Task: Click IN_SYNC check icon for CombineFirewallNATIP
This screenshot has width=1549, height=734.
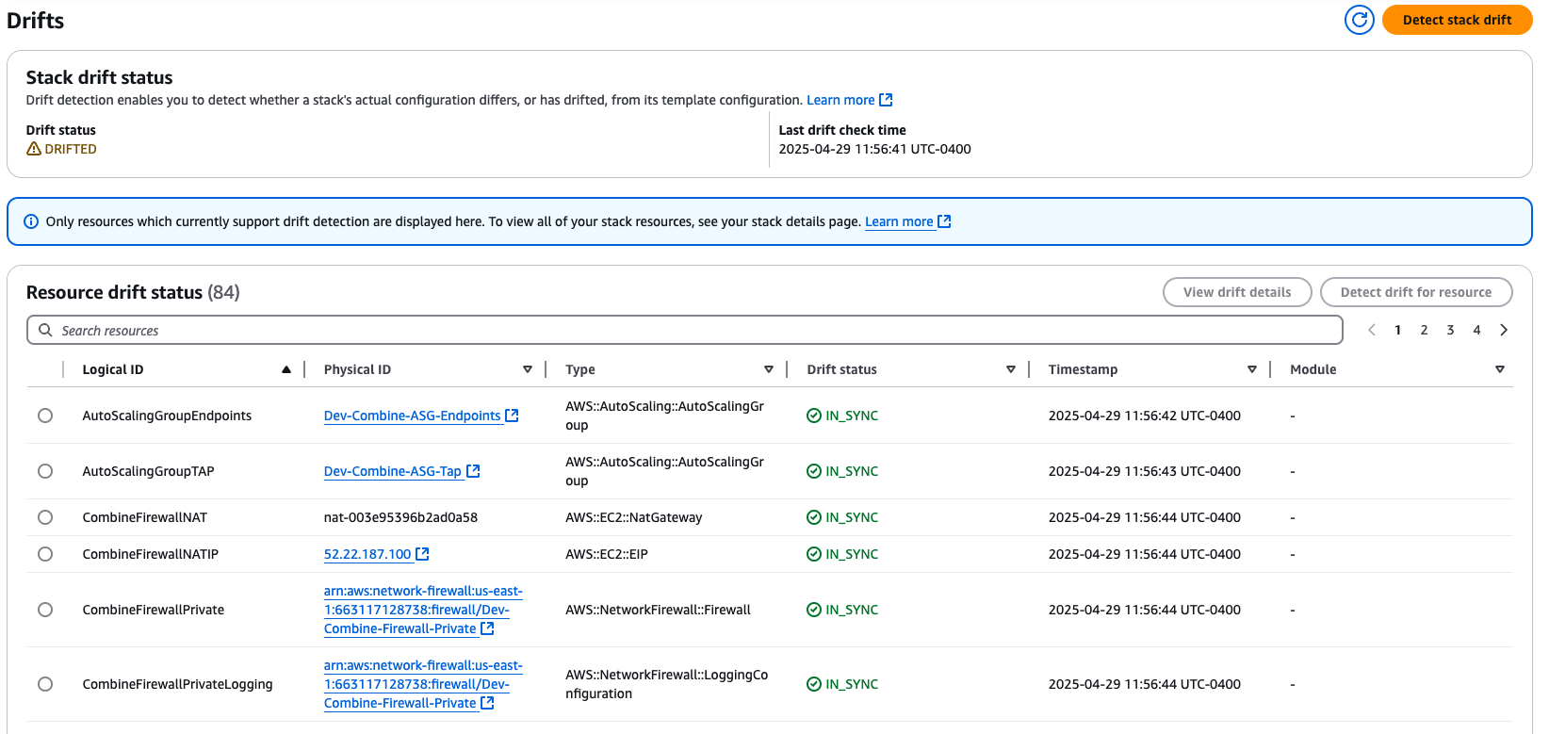Action: click(814, 554)
